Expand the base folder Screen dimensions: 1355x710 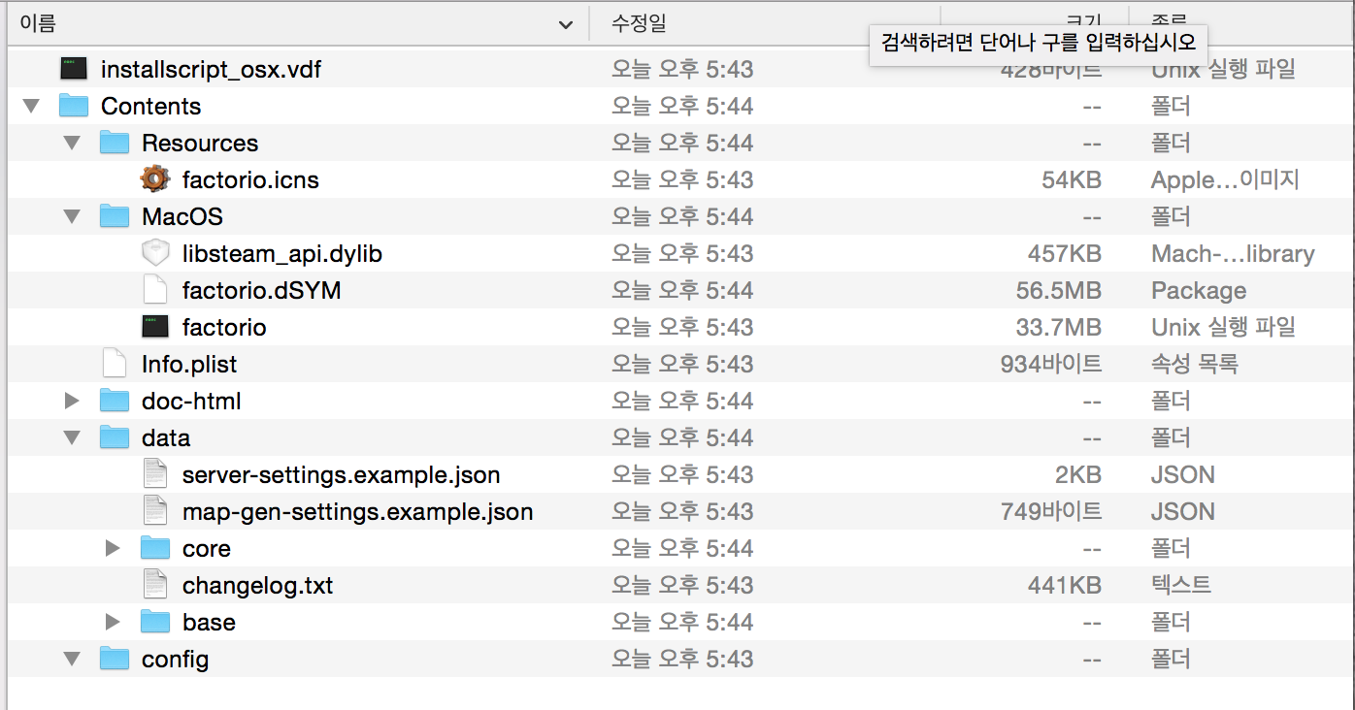[113, 622]
